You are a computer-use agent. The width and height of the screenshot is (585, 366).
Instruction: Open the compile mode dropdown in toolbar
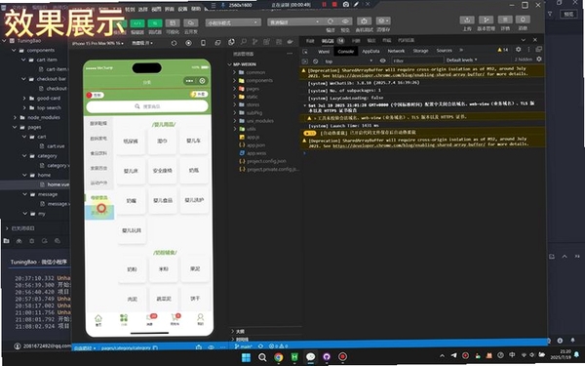[x=294, y=22]
